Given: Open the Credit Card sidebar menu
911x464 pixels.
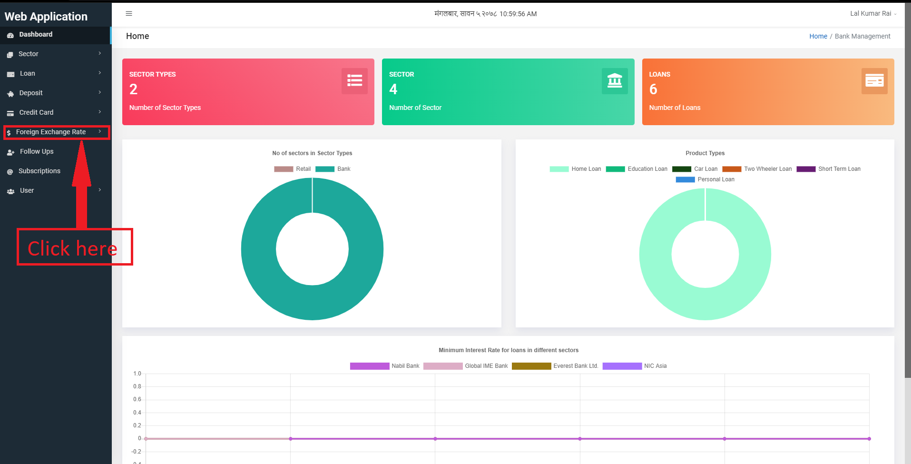Looking at the screenshot, I should (x=56, y=112).
